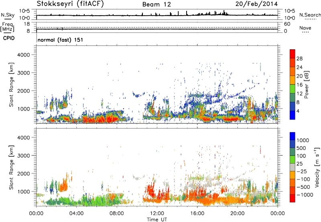
Task: Select the "N.Sky" legend label
Action: 8,15
